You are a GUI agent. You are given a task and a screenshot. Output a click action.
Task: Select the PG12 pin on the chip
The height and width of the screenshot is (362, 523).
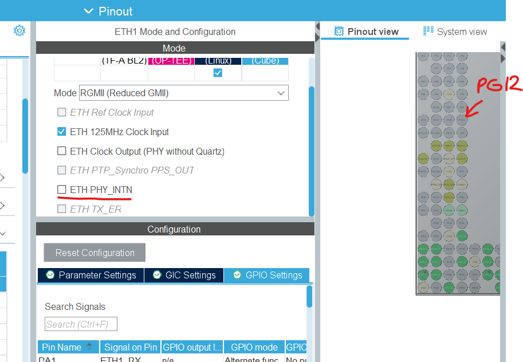click(x=462, y=120)
